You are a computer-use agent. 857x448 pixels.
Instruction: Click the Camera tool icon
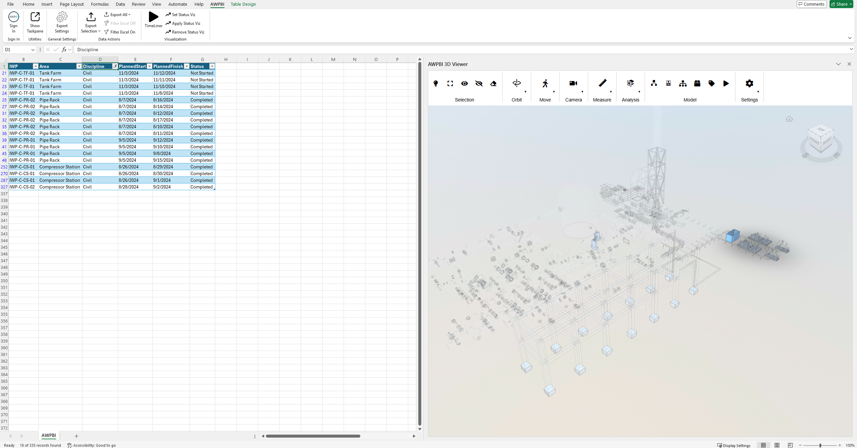573,83
